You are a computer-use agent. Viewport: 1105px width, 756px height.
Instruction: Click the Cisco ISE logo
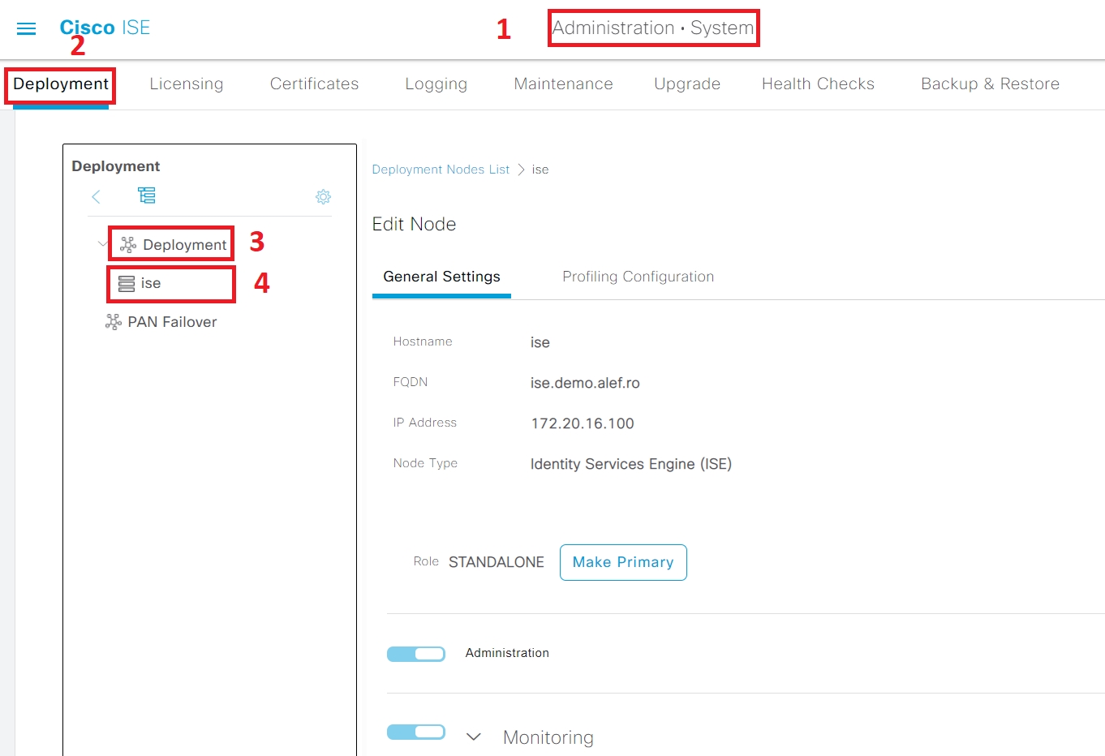(x=105, y=28)
